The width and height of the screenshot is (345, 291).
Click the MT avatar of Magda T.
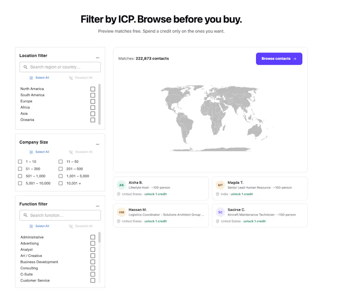220,185
